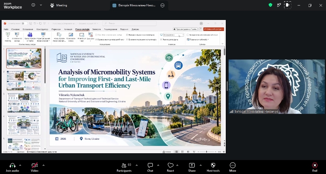
Task: Click the red share access button
Action: click(214, 29)
